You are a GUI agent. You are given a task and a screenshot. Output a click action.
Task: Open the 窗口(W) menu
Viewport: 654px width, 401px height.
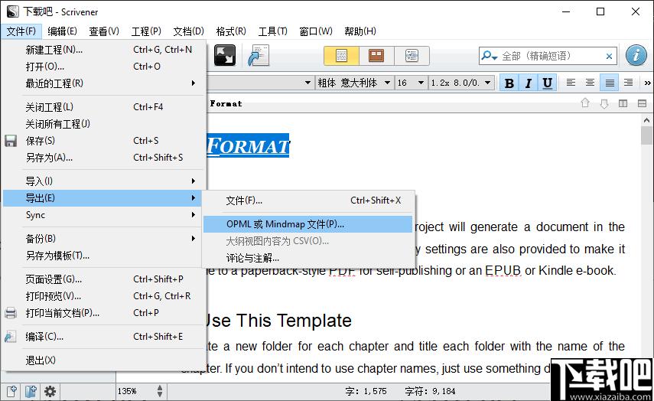click(x=316, y=31)
